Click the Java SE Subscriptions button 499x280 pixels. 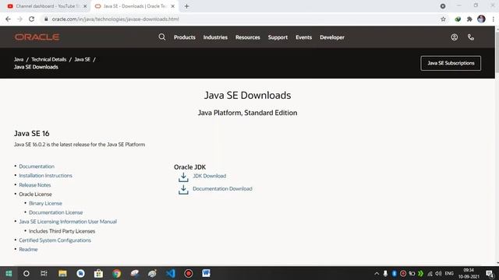pos(451,63)
